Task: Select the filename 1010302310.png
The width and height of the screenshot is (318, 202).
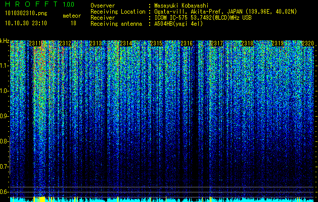Action: click(x=26, y=14)
